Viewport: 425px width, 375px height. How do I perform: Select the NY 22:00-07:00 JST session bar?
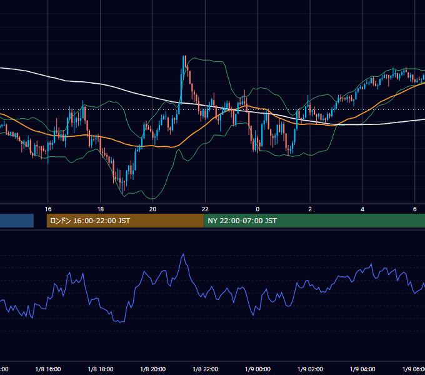point(314,221)
